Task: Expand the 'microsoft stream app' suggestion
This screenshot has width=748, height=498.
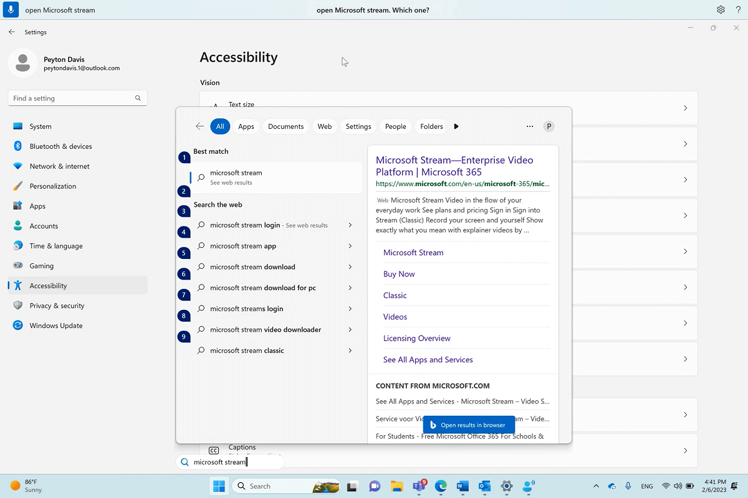Action: 349,246
